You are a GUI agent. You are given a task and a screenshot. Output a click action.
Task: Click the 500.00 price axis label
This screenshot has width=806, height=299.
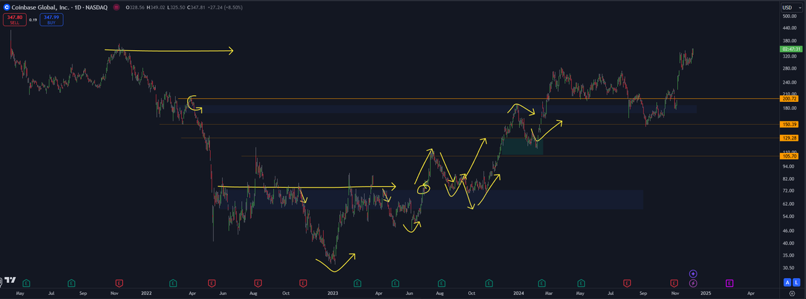pos(789,16)
